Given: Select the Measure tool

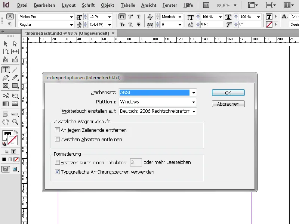Looking at the screenshot, I should 15,114.
